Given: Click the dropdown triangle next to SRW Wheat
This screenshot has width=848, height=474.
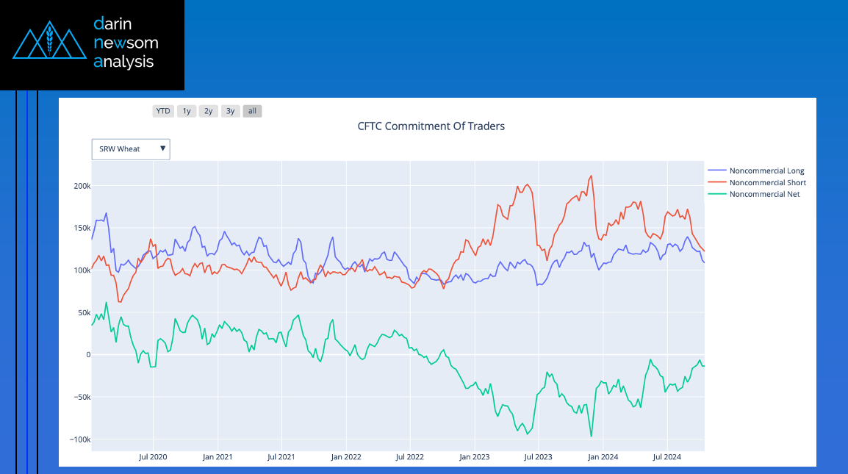Looking at the screenshot, I should 162,149.
